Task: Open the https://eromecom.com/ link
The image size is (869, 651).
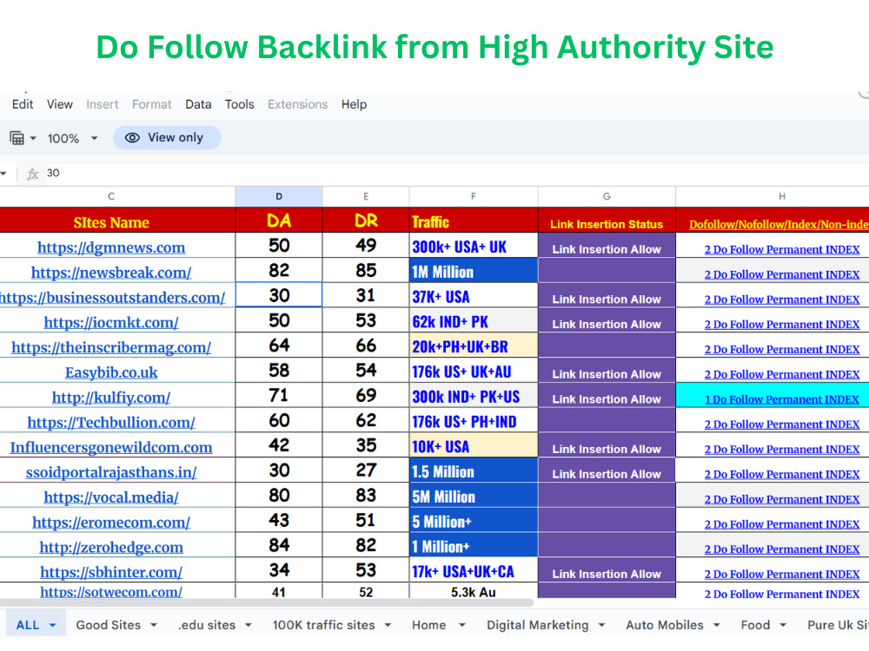Action: pos(111,522)
